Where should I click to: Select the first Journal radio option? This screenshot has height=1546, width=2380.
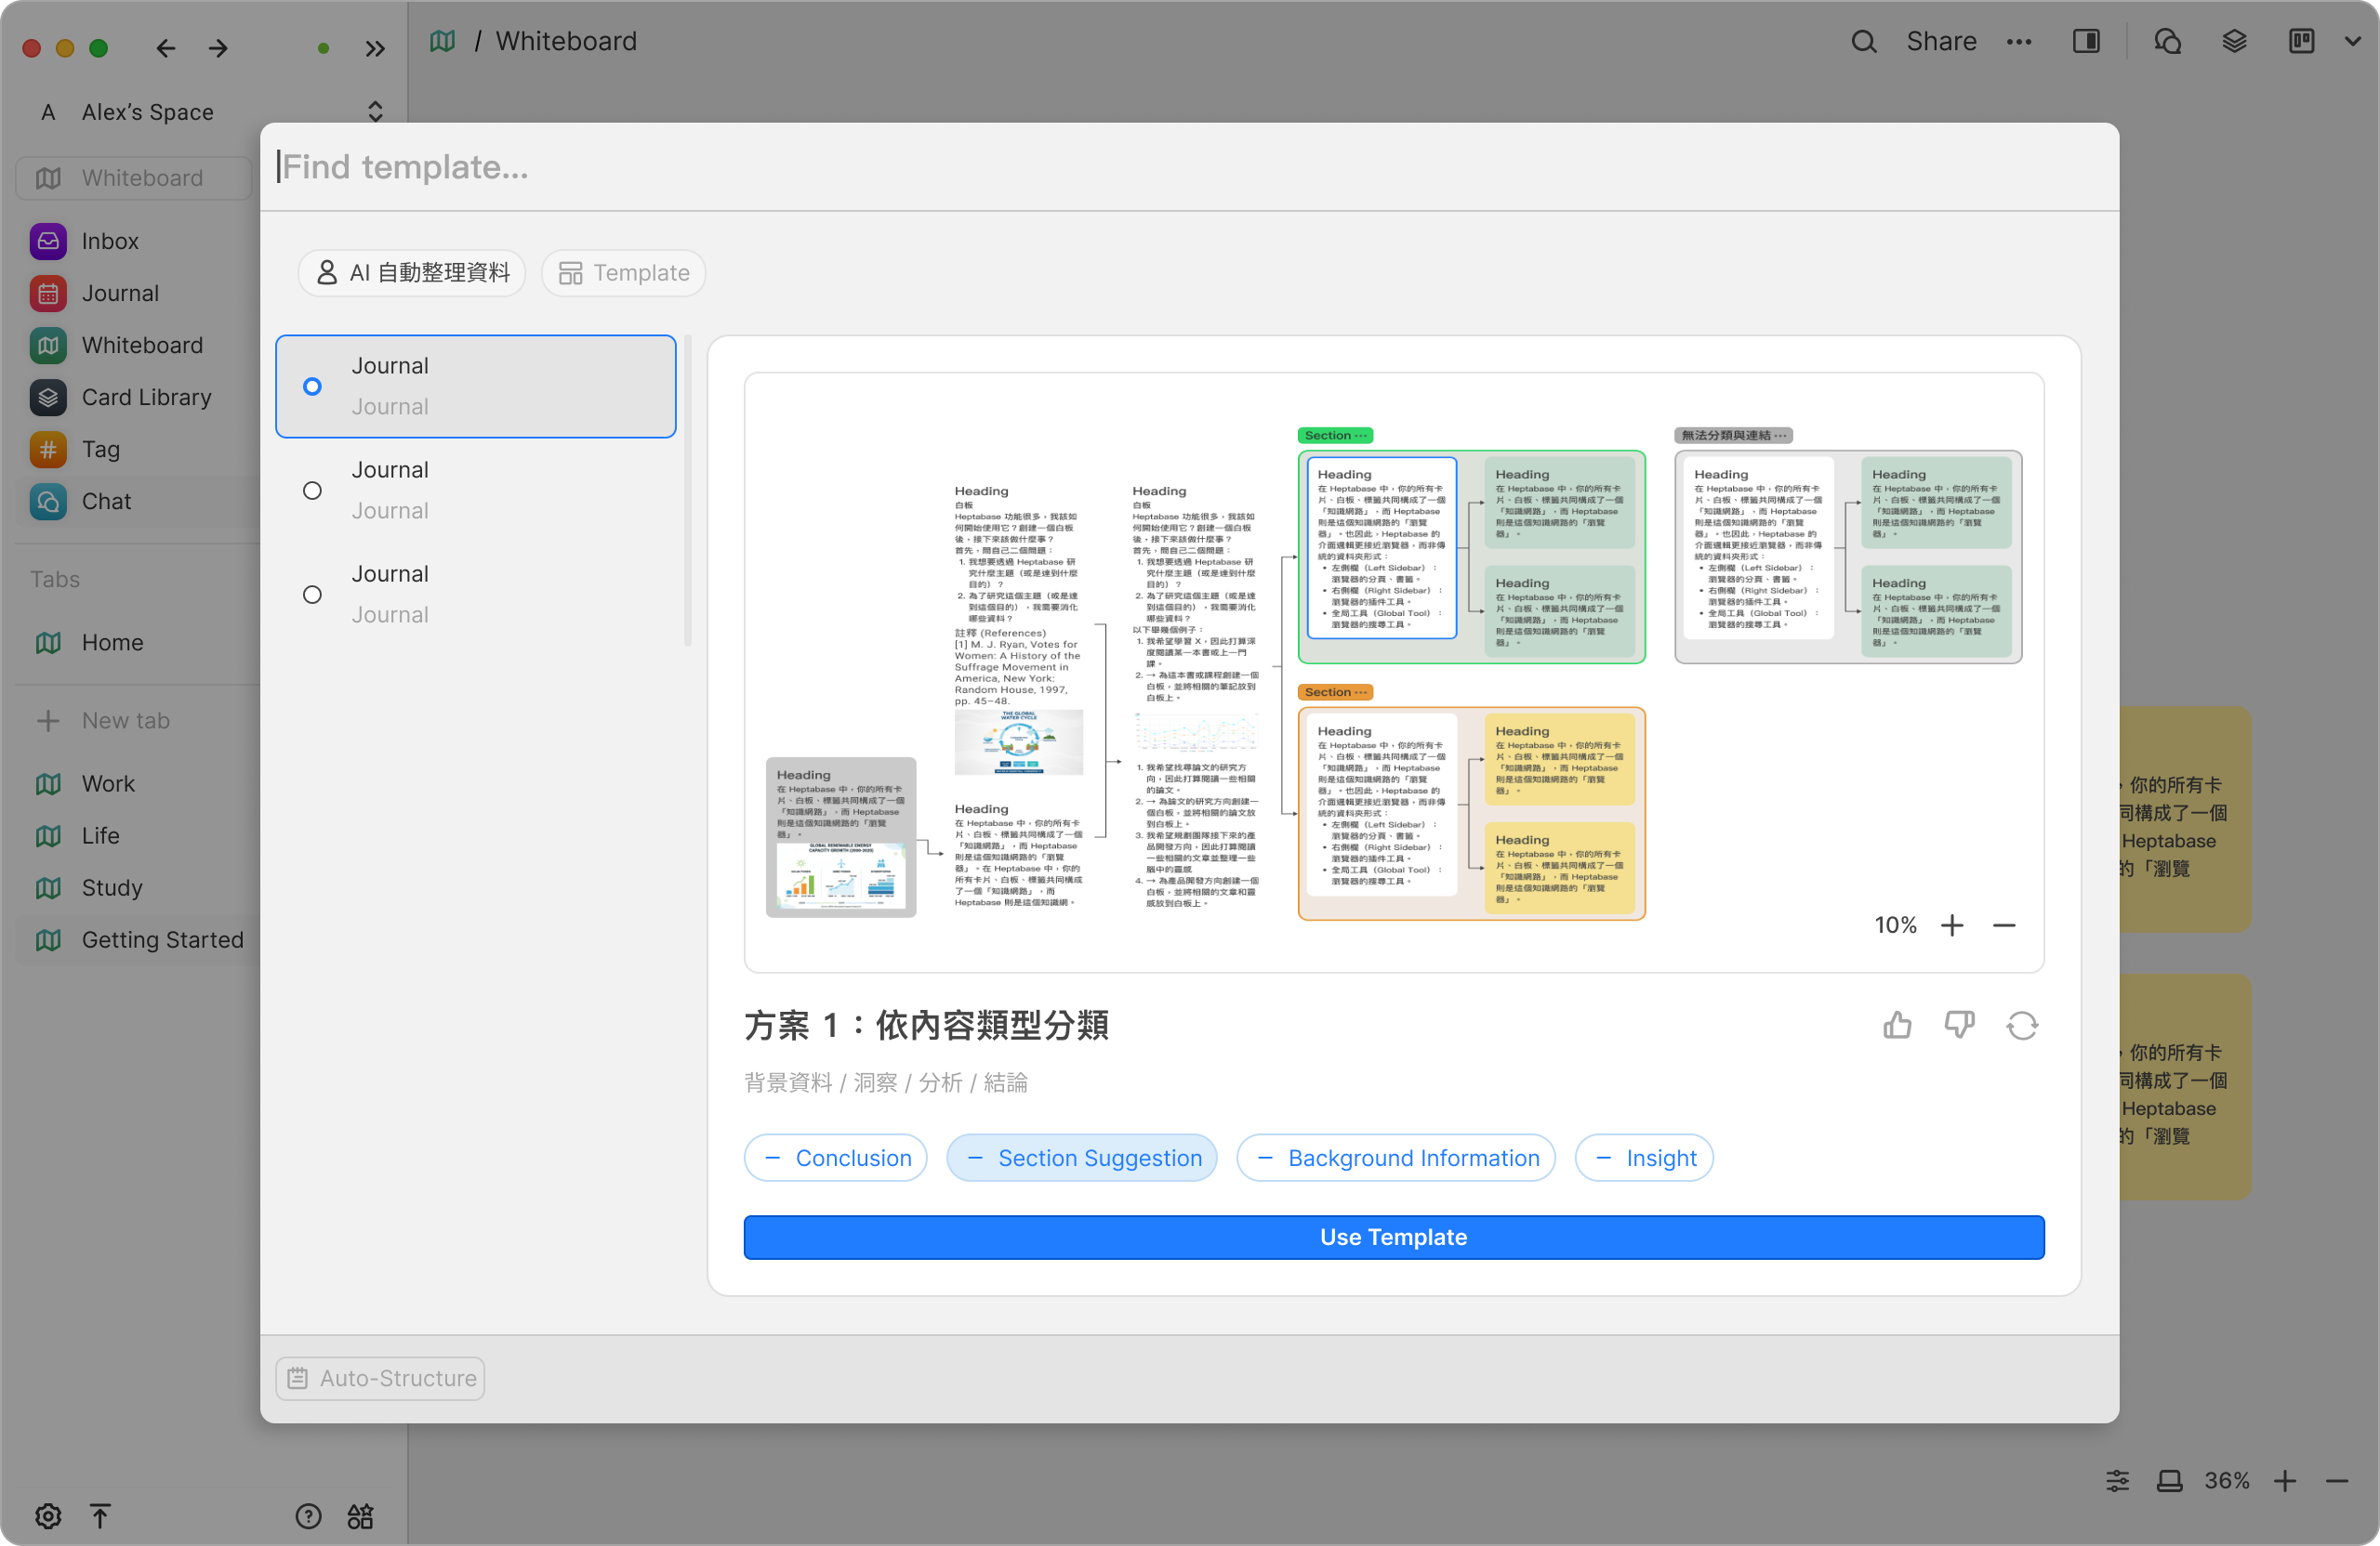(x=312, y=386)
